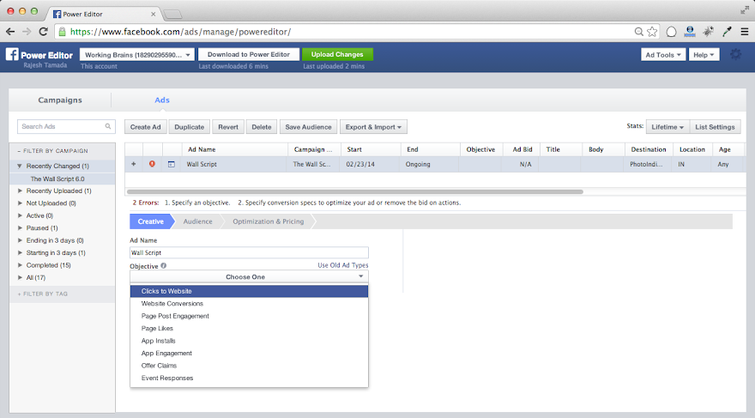The image size is (755, 418).
Task: Click the circle extension icon in the browser toolbar
Action: [671, 32]
